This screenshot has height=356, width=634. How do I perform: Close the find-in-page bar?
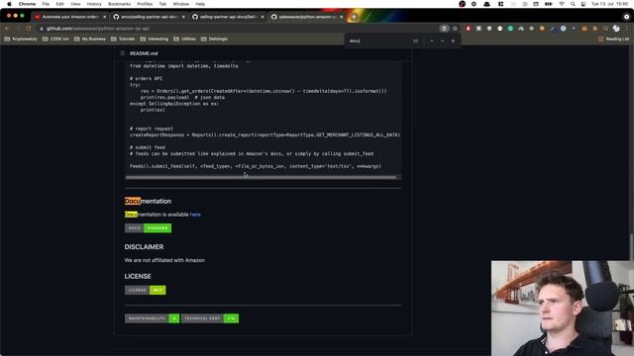[453, 41]
